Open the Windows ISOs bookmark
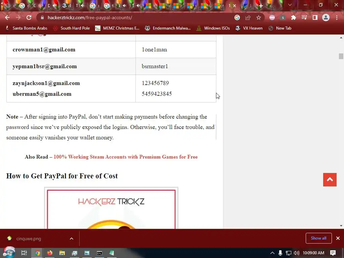Viewport: 344px width, 258px height. tap(213, 28)
